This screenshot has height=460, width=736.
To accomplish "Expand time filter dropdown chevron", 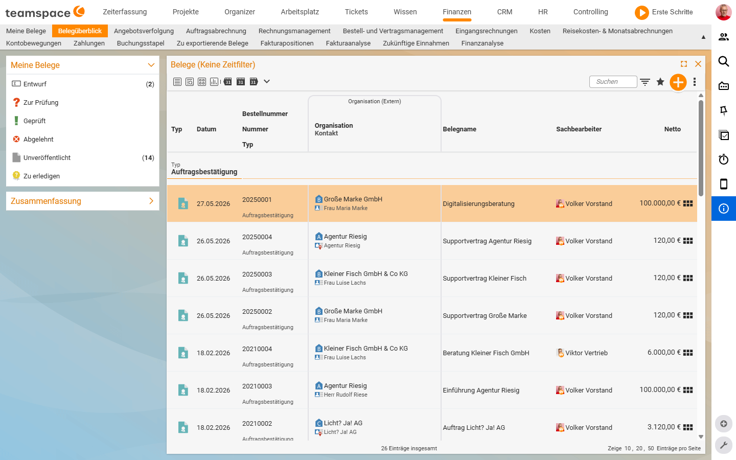I will pos(267,82).
